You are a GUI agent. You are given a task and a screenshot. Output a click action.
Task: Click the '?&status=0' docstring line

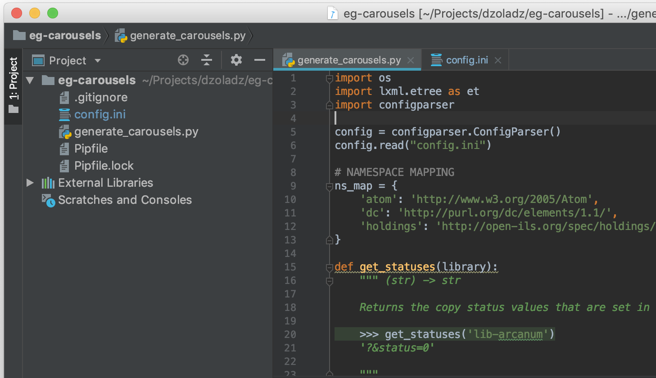(x=397, y=348)
